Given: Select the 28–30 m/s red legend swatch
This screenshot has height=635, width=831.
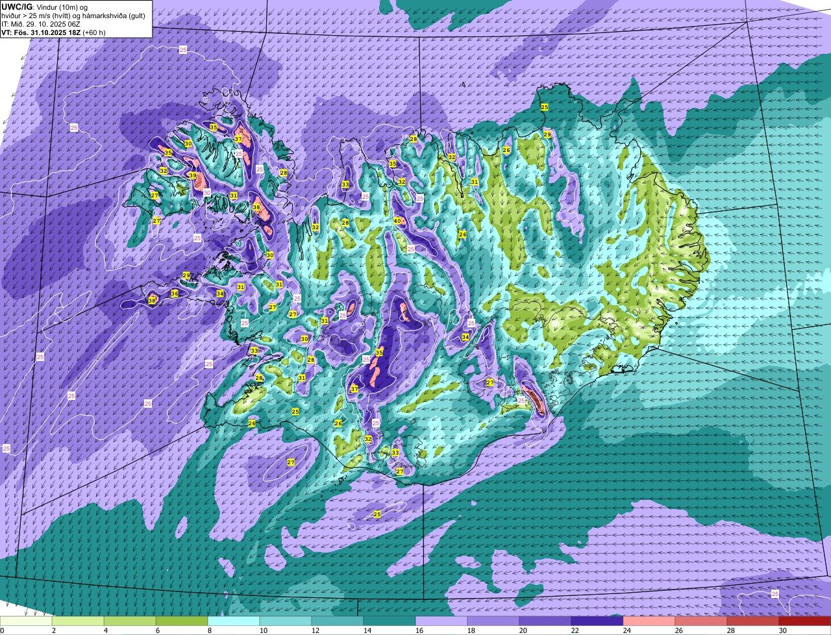Looking at the screenshot, I should pos(753,621).
